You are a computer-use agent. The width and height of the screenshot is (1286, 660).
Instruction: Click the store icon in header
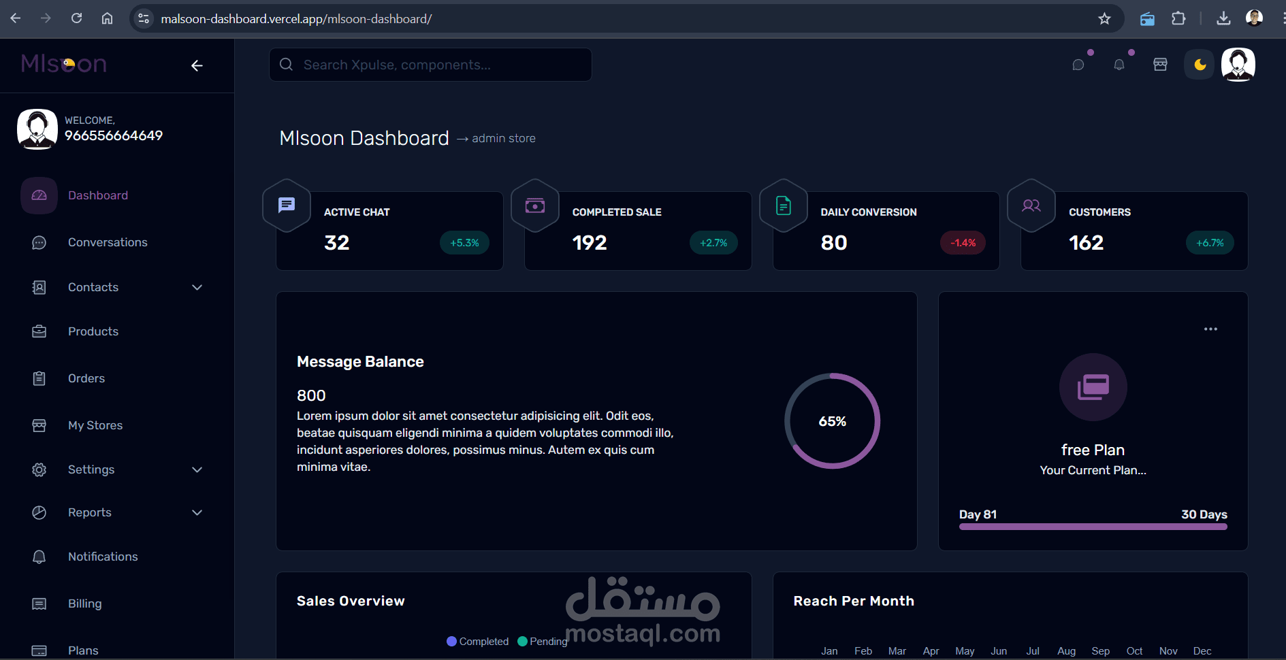tap(1161, 65)
